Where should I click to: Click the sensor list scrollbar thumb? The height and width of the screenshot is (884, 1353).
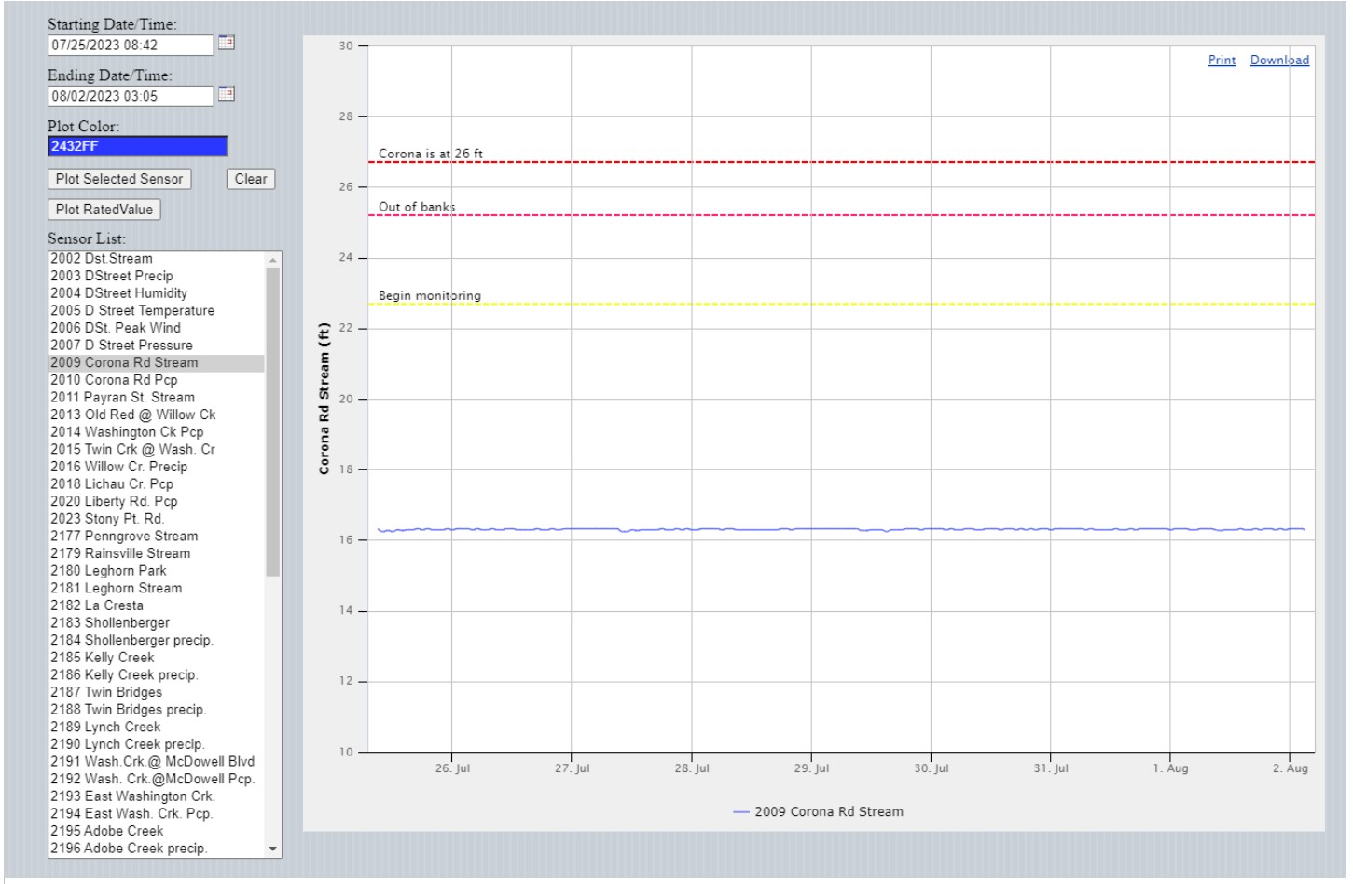click(273, 419)
